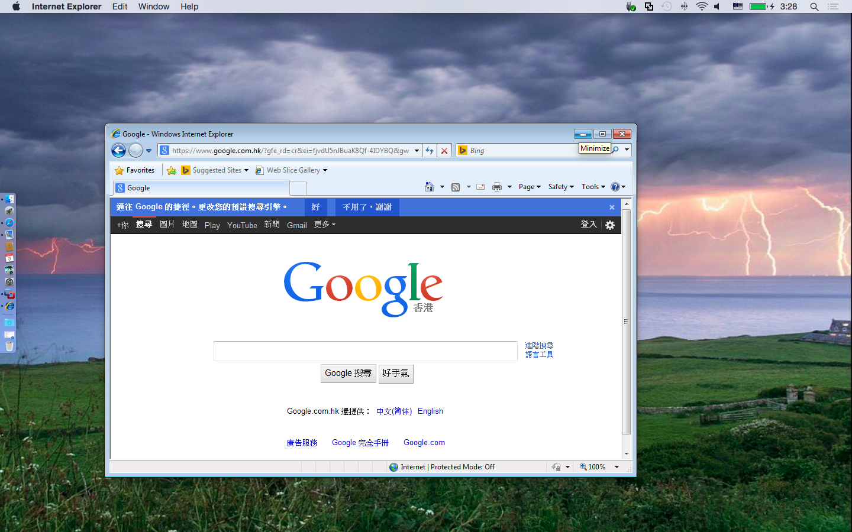The width and height of the screenshot is (852, 532).
Task: Click the 更多 more dropdown in Google bar
Action: (325, 225)
